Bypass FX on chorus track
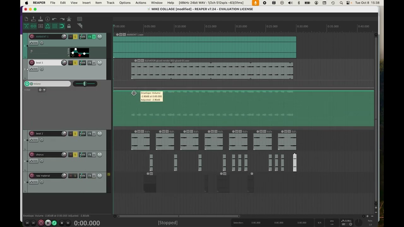 [94, 154]
